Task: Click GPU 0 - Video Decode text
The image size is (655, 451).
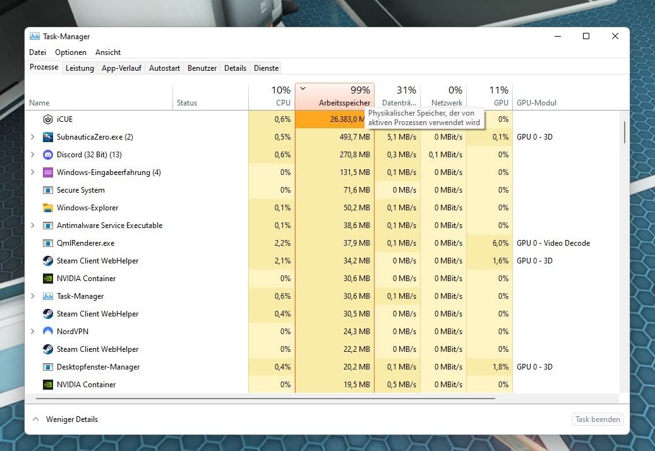Action: click(x=553, y=243)
